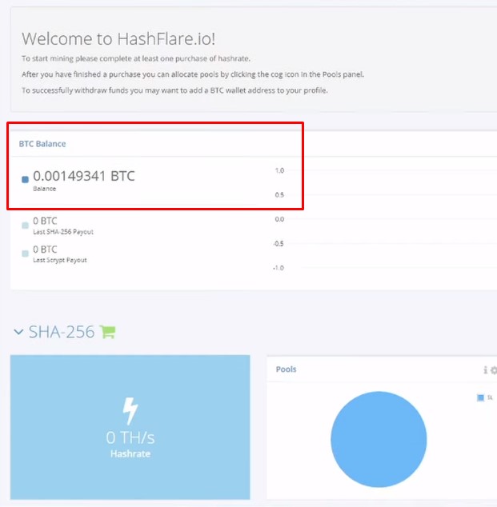497x507 pixels.
Task: Click the BTC wallet address instruction line
Action: tap(174, 90)
